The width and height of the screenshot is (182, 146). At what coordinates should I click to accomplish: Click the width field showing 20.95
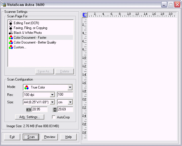pos(40,109)
